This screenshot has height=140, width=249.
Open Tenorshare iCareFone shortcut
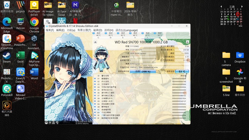tap(7, 42)
